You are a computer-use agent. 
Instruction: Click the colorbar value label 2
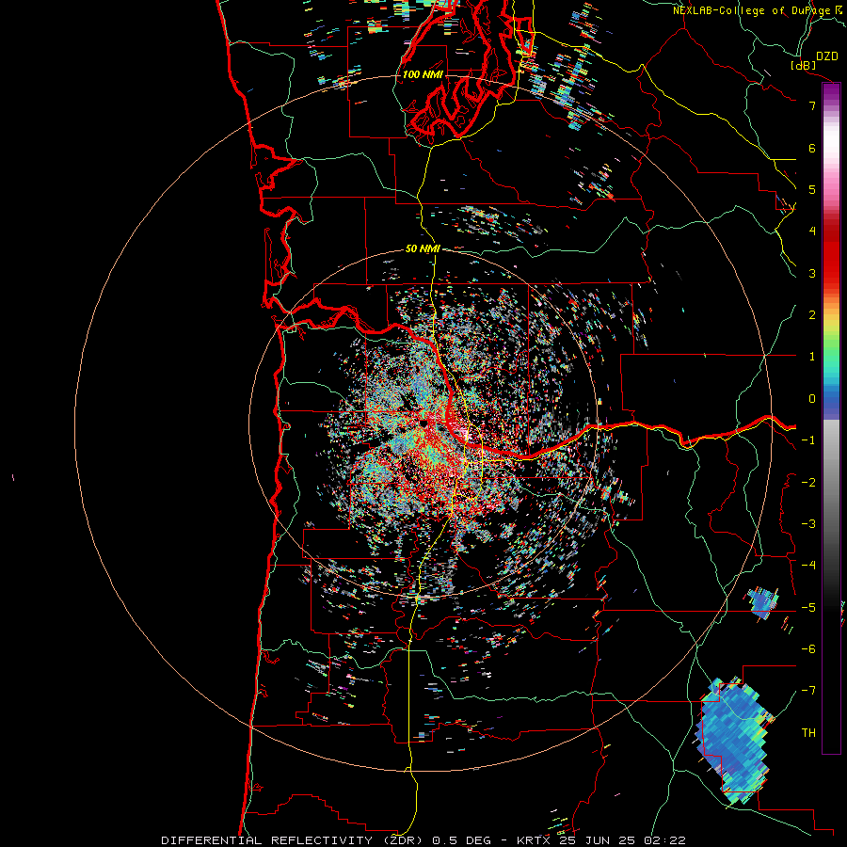coord(812,315)
